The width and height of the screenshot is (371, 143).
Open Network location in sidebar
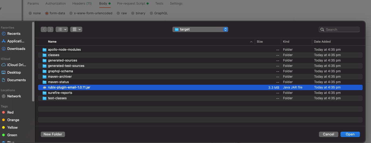14,96
